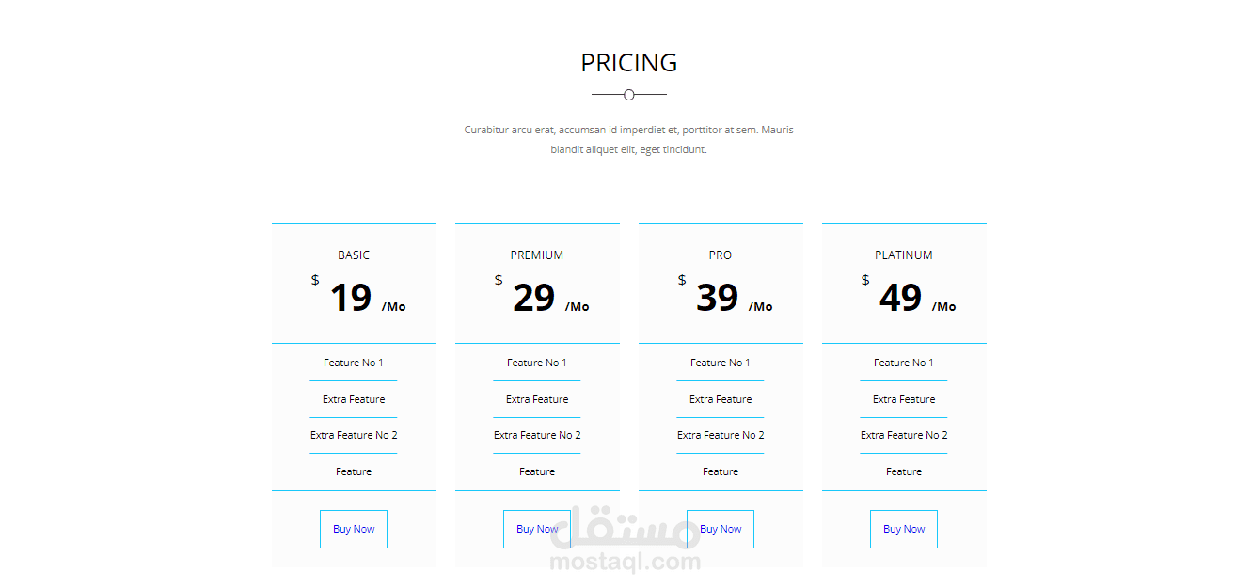Click Buy Now under the Premium plan
This screenshot has height=587, width=1251.
537,529
